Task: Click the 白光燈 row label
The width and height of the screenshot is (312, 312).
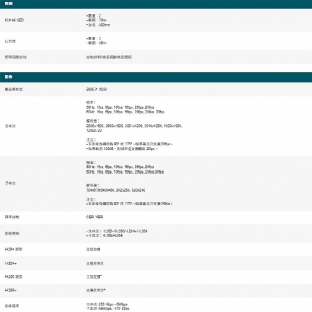Action: pyautogui.click(x=10, y=41)
